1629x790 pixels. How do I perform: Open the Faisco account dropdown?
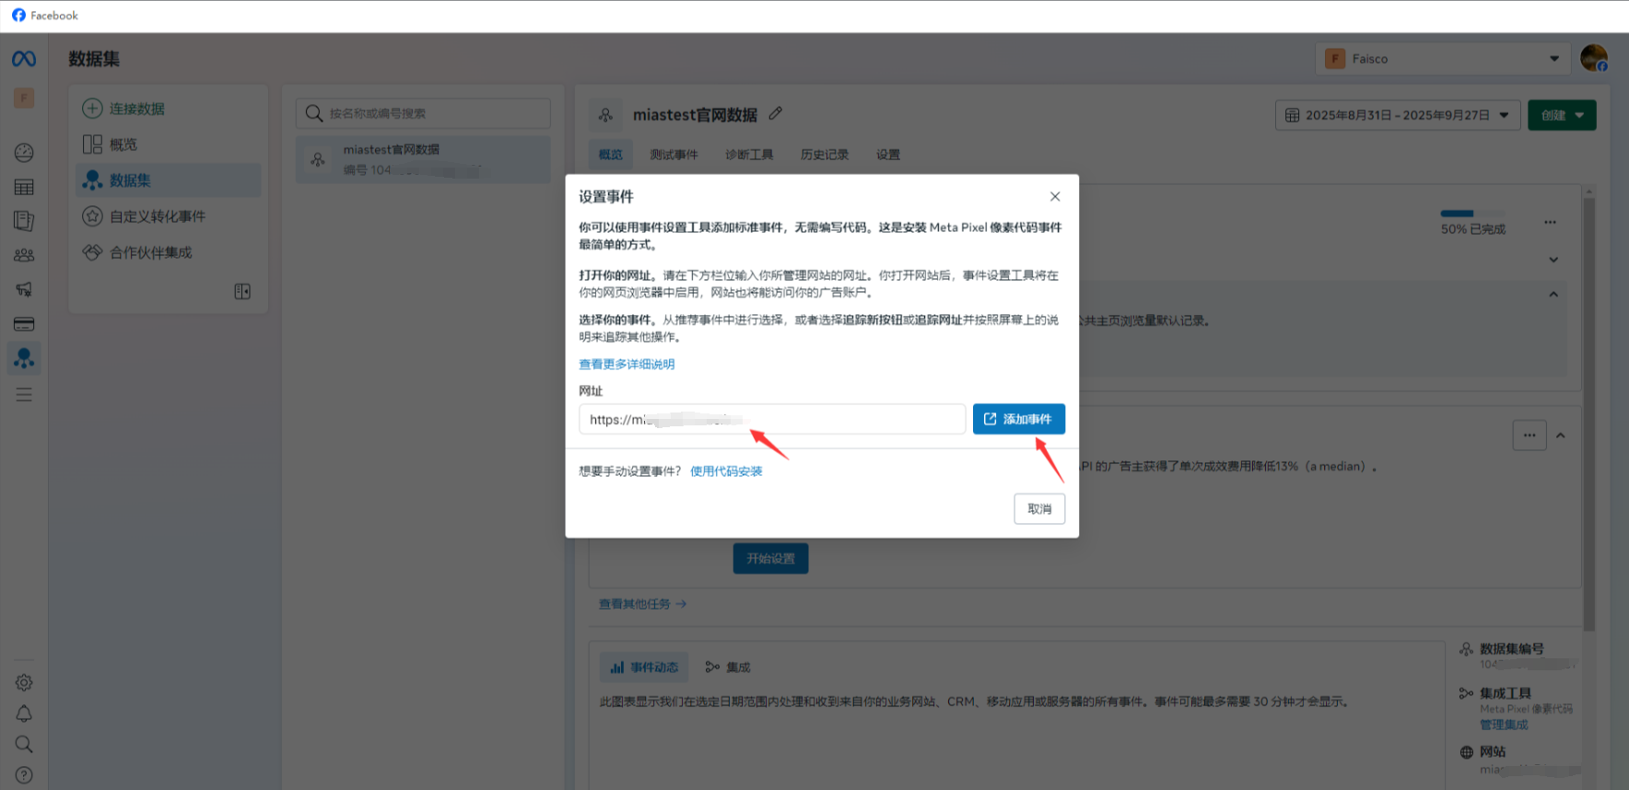1442,59
